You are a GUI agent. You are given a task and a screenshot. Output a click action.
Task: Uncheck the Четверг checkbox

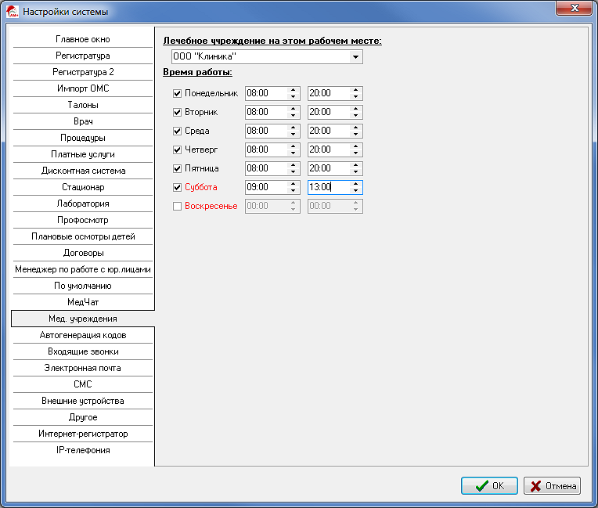[177, 150]
